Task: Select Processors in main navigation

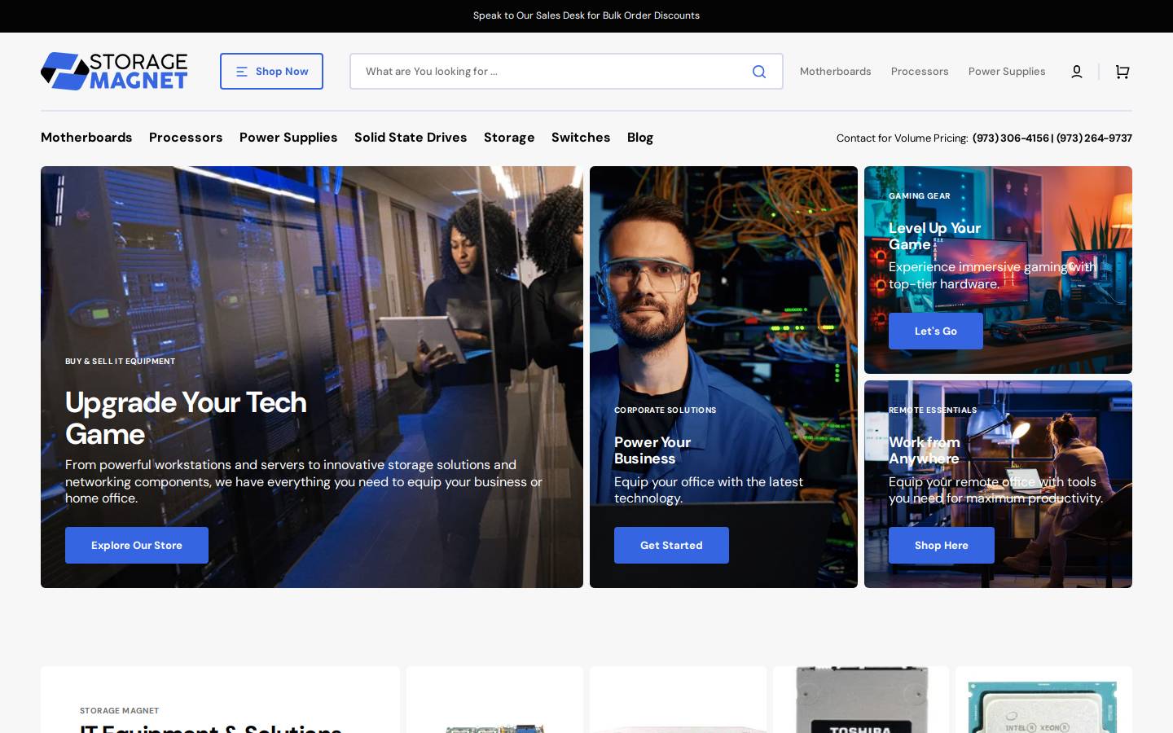Action: [x=186, y=138]
